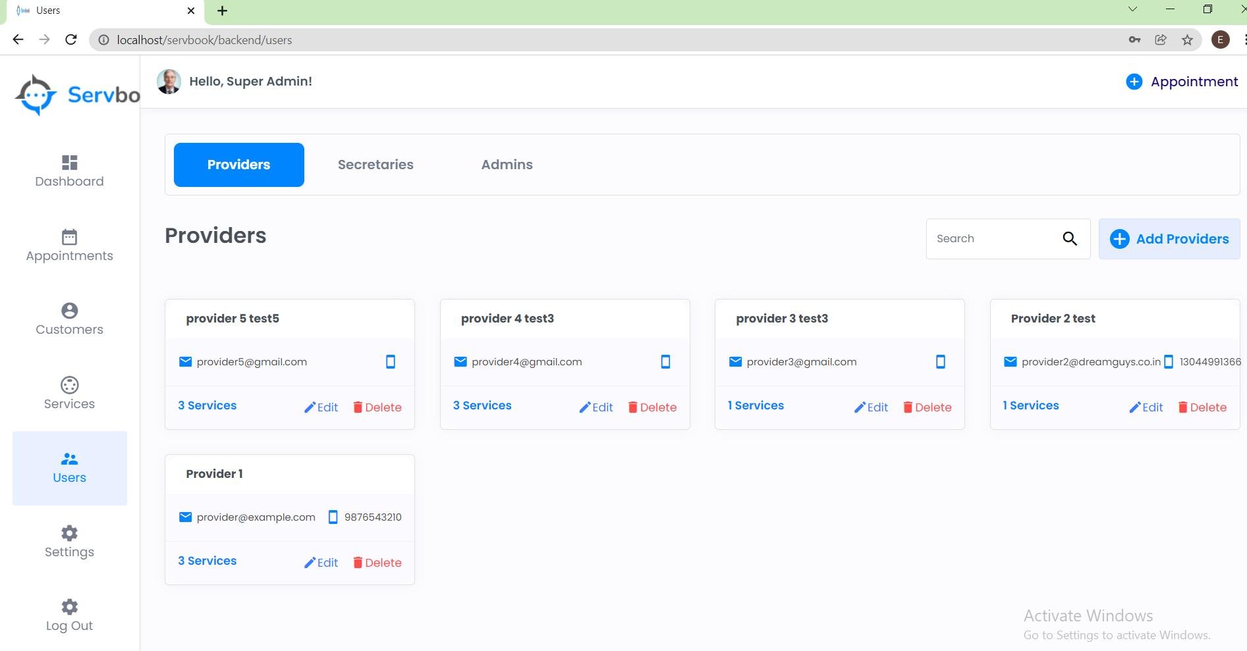Edit Provider 1

[x=321, y=563]
